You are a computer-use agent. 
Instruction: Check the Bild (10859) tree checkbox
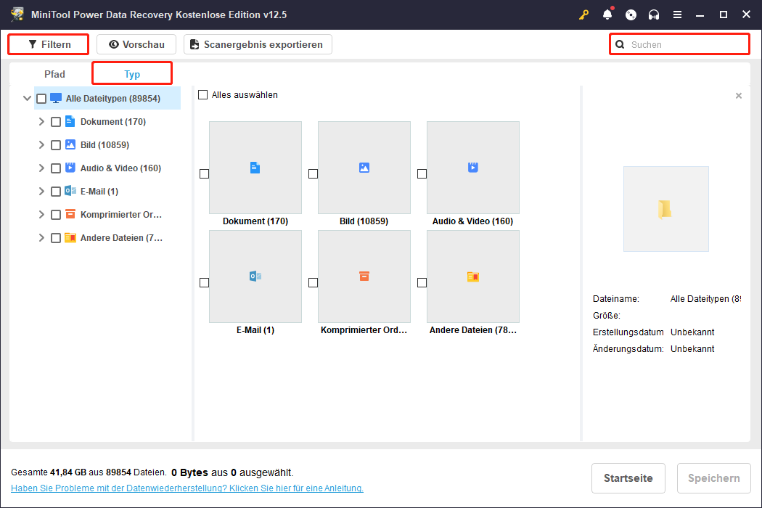pyautogui.click(x=56, y=145)
